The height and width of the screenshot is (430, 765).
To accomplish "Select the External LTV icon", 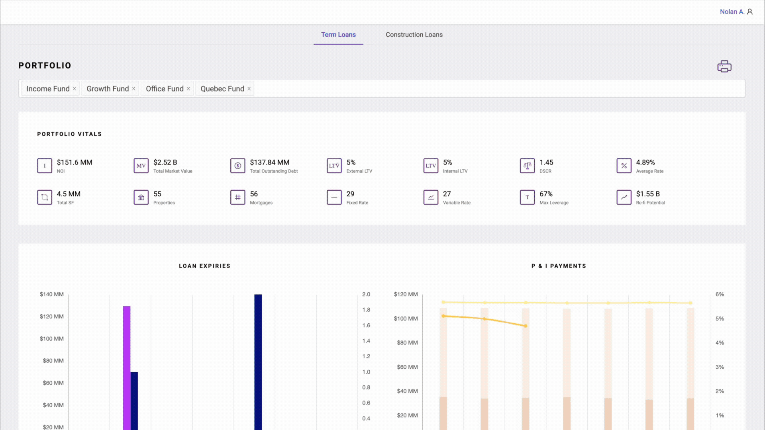I will pyautogui.click(x=334, y=166).
